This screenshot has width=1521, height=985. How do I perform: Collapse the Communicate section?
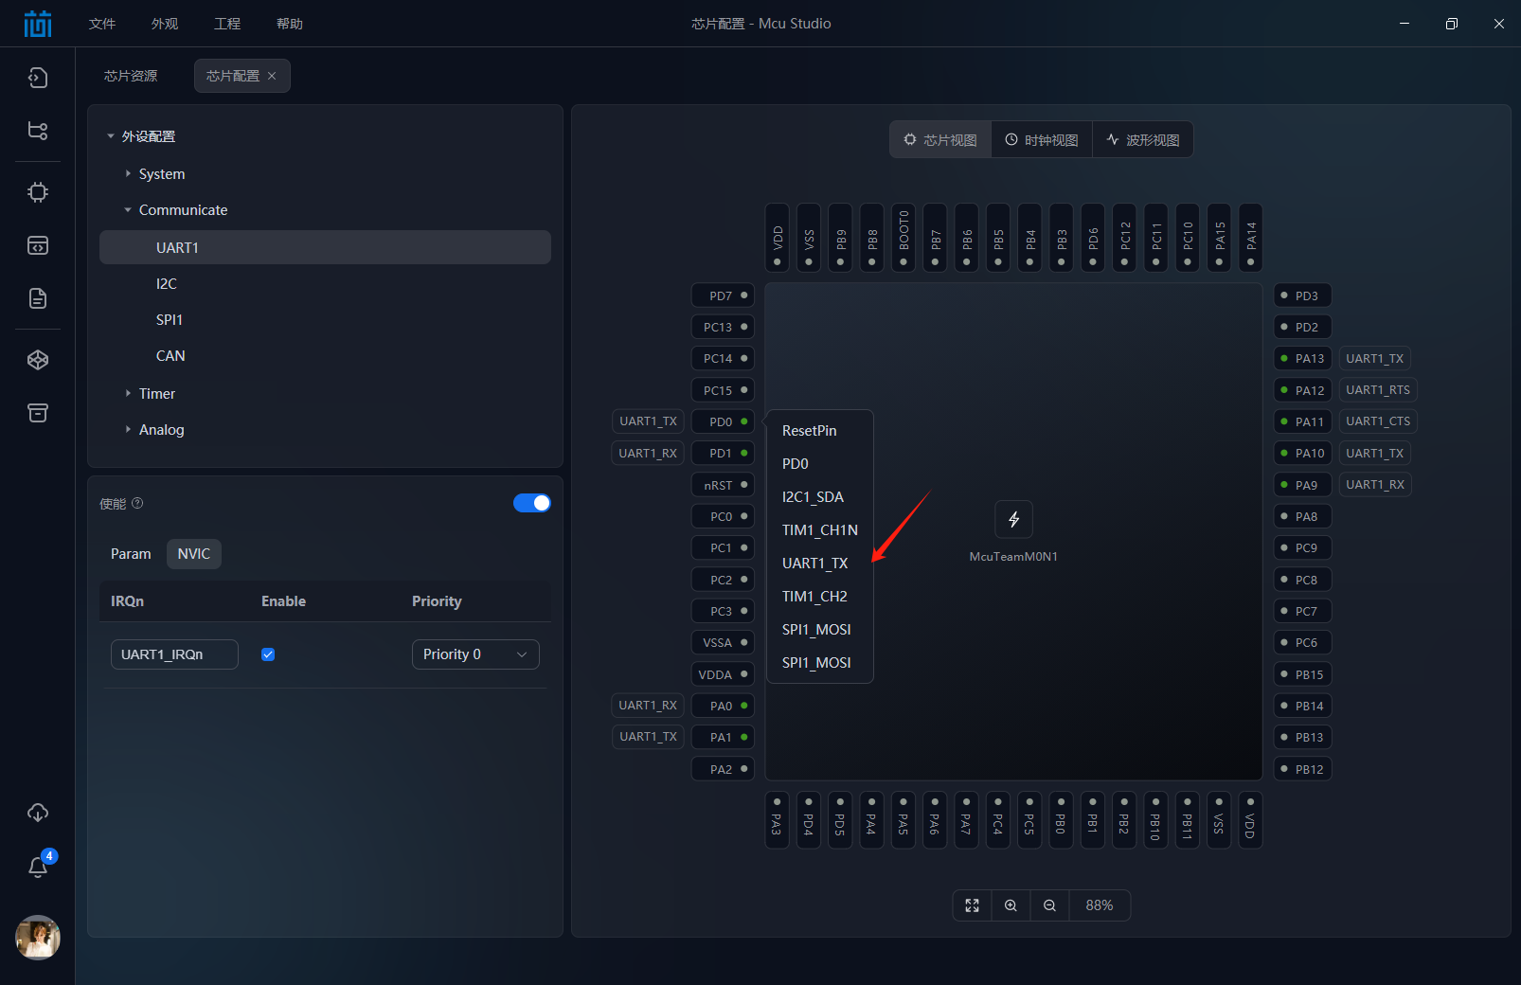pos(129,209)
